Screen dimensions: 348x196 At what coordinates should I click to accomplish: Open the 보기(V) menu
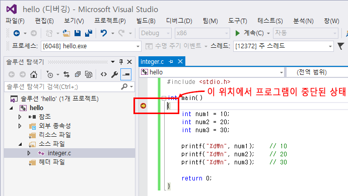(x=74, y=21)
